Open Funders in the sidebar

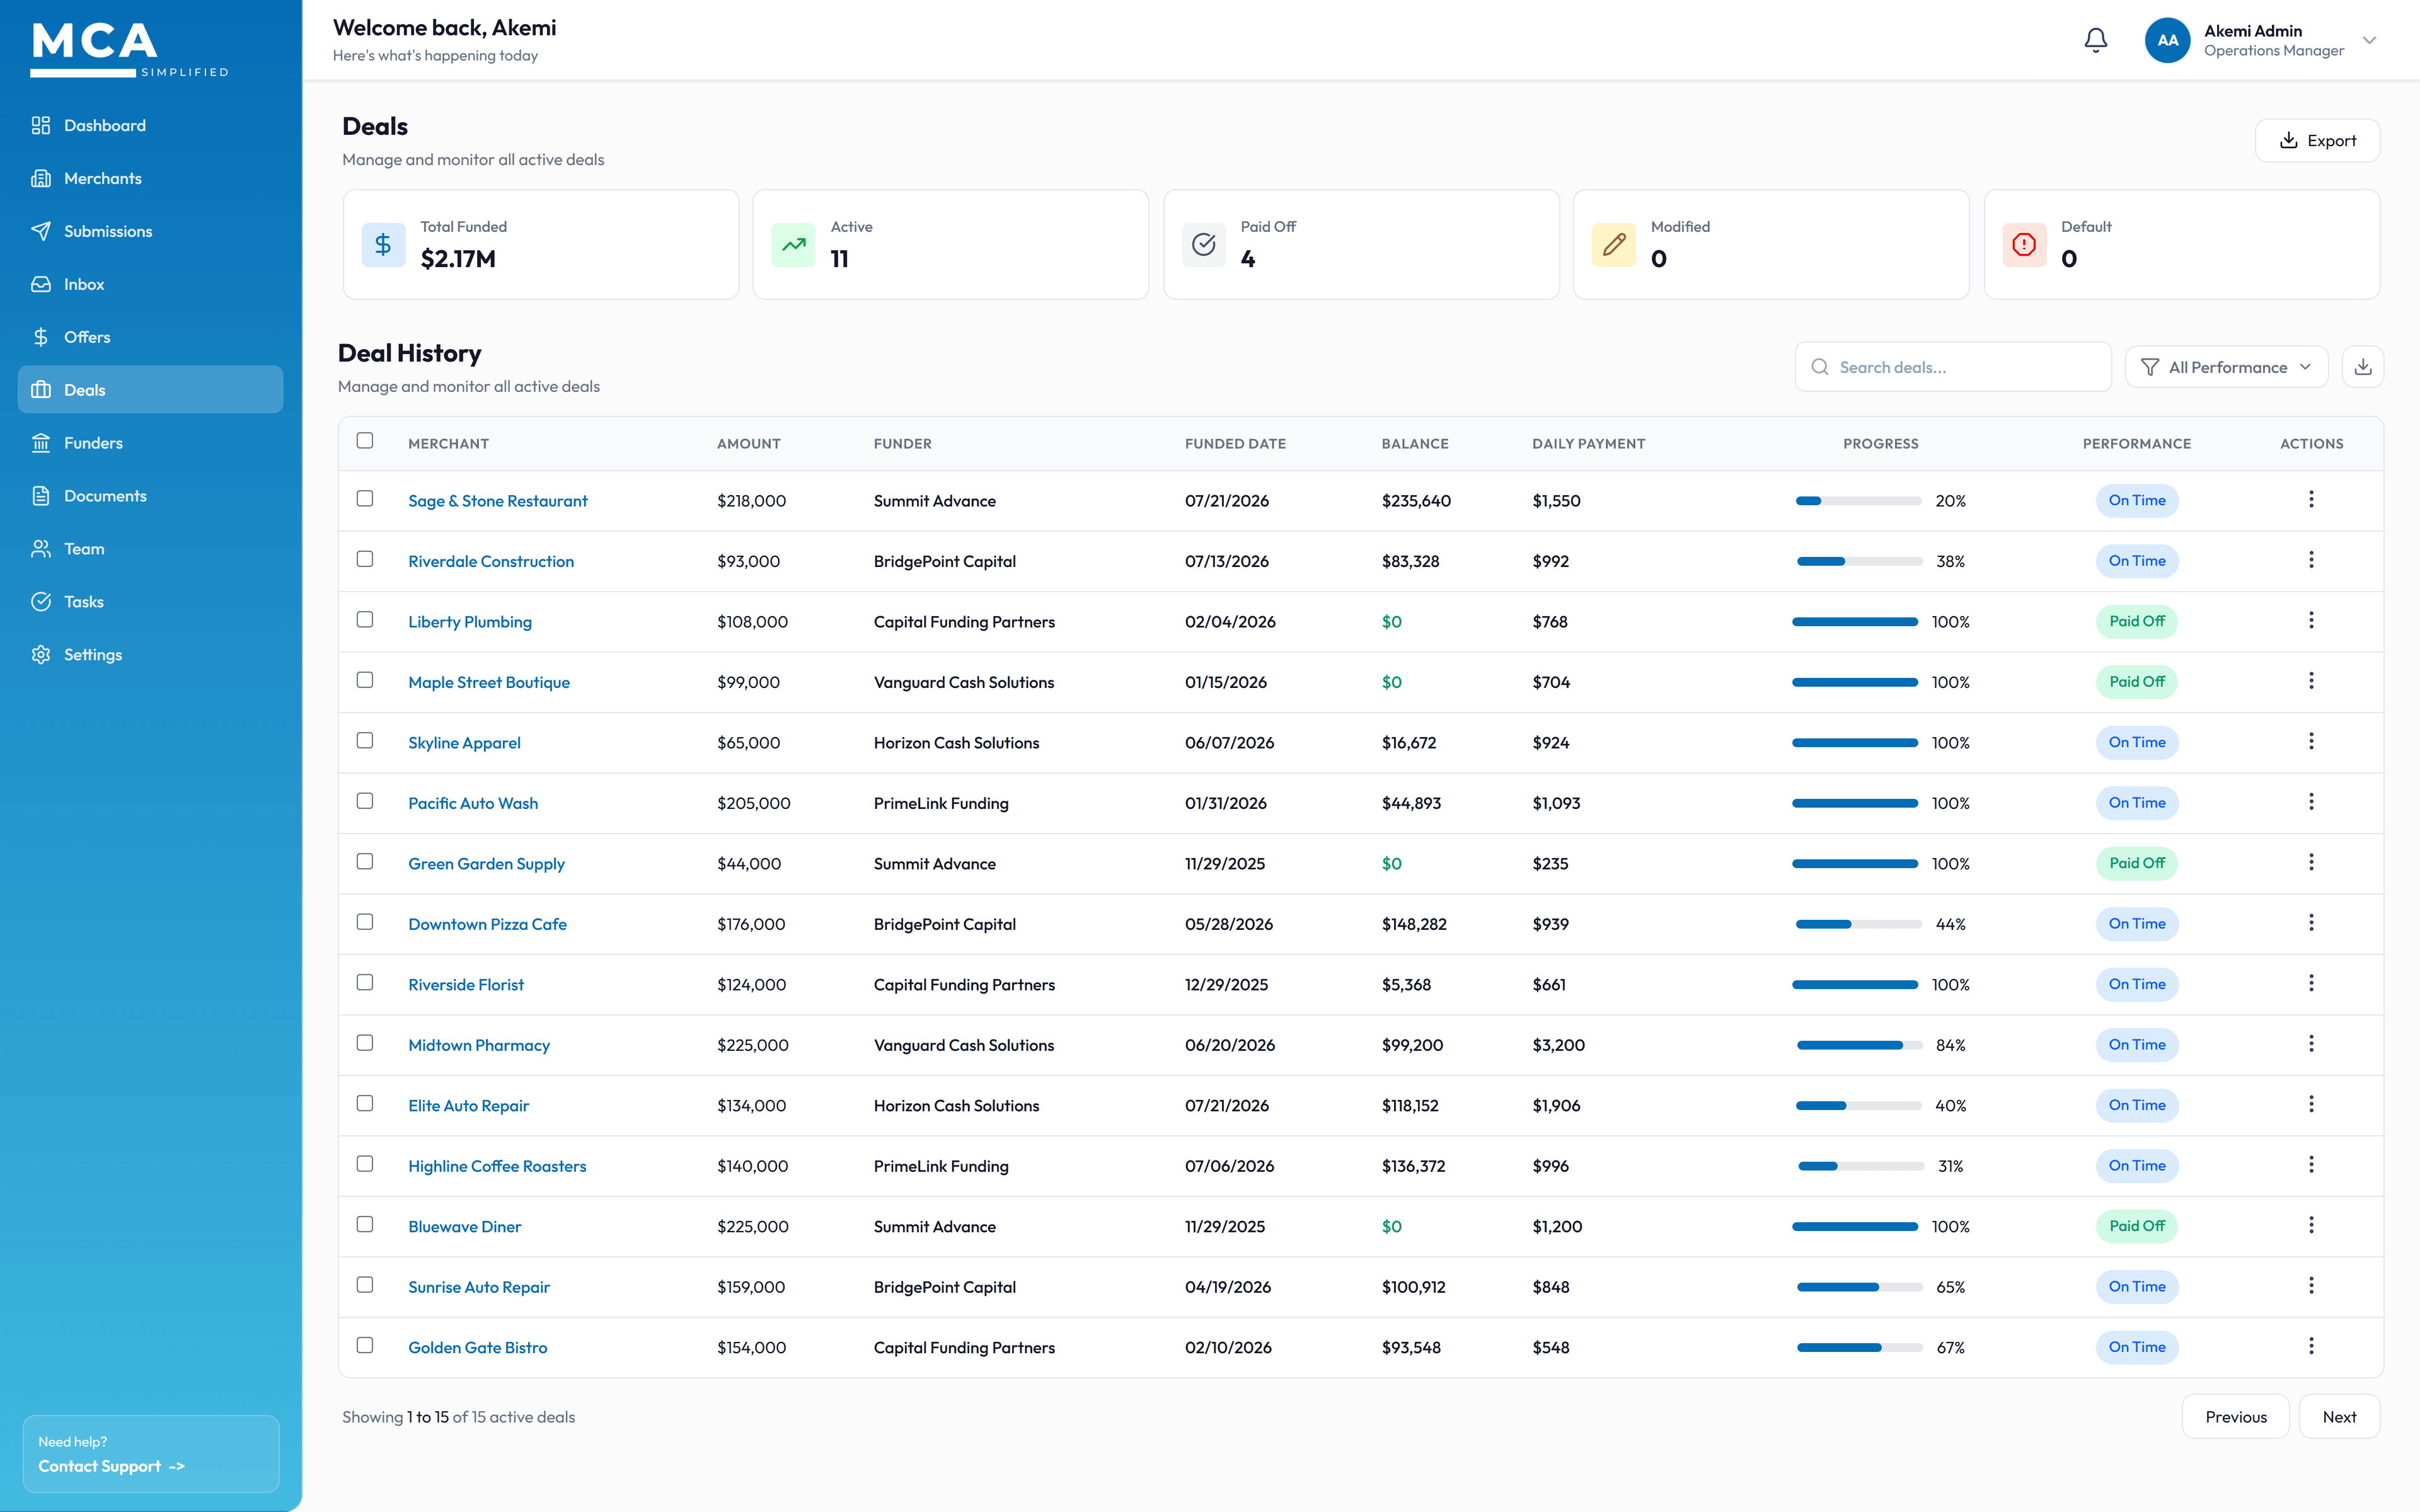[x=150, y=443]
